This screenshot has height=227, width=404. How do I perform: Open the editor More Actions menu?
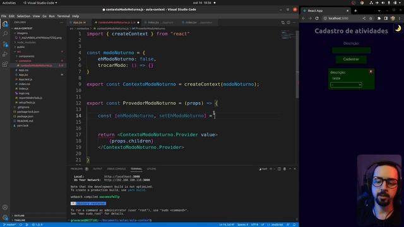tap(294, 23)
